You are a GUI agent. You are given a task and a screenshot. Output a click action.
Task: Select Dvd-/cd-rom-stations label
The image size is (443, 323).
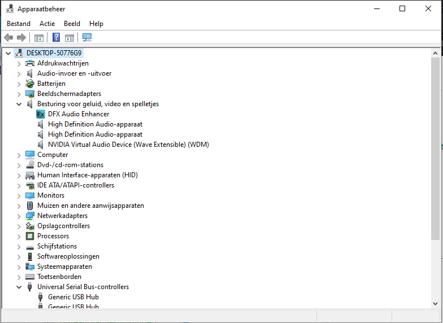(70, 165)
